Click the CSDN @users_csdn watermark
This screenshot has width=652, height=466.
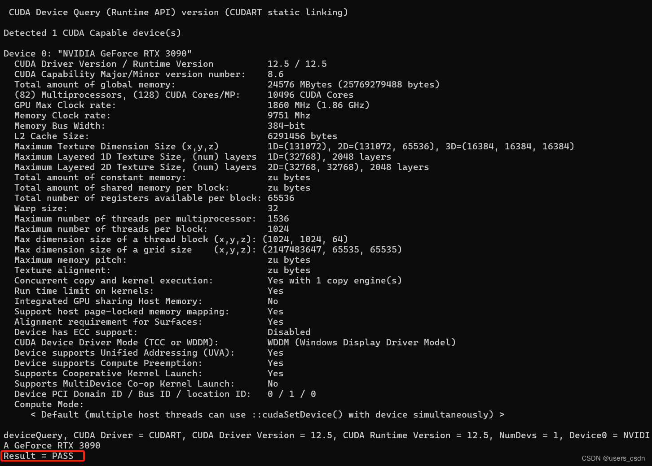[x=613, y=458]
